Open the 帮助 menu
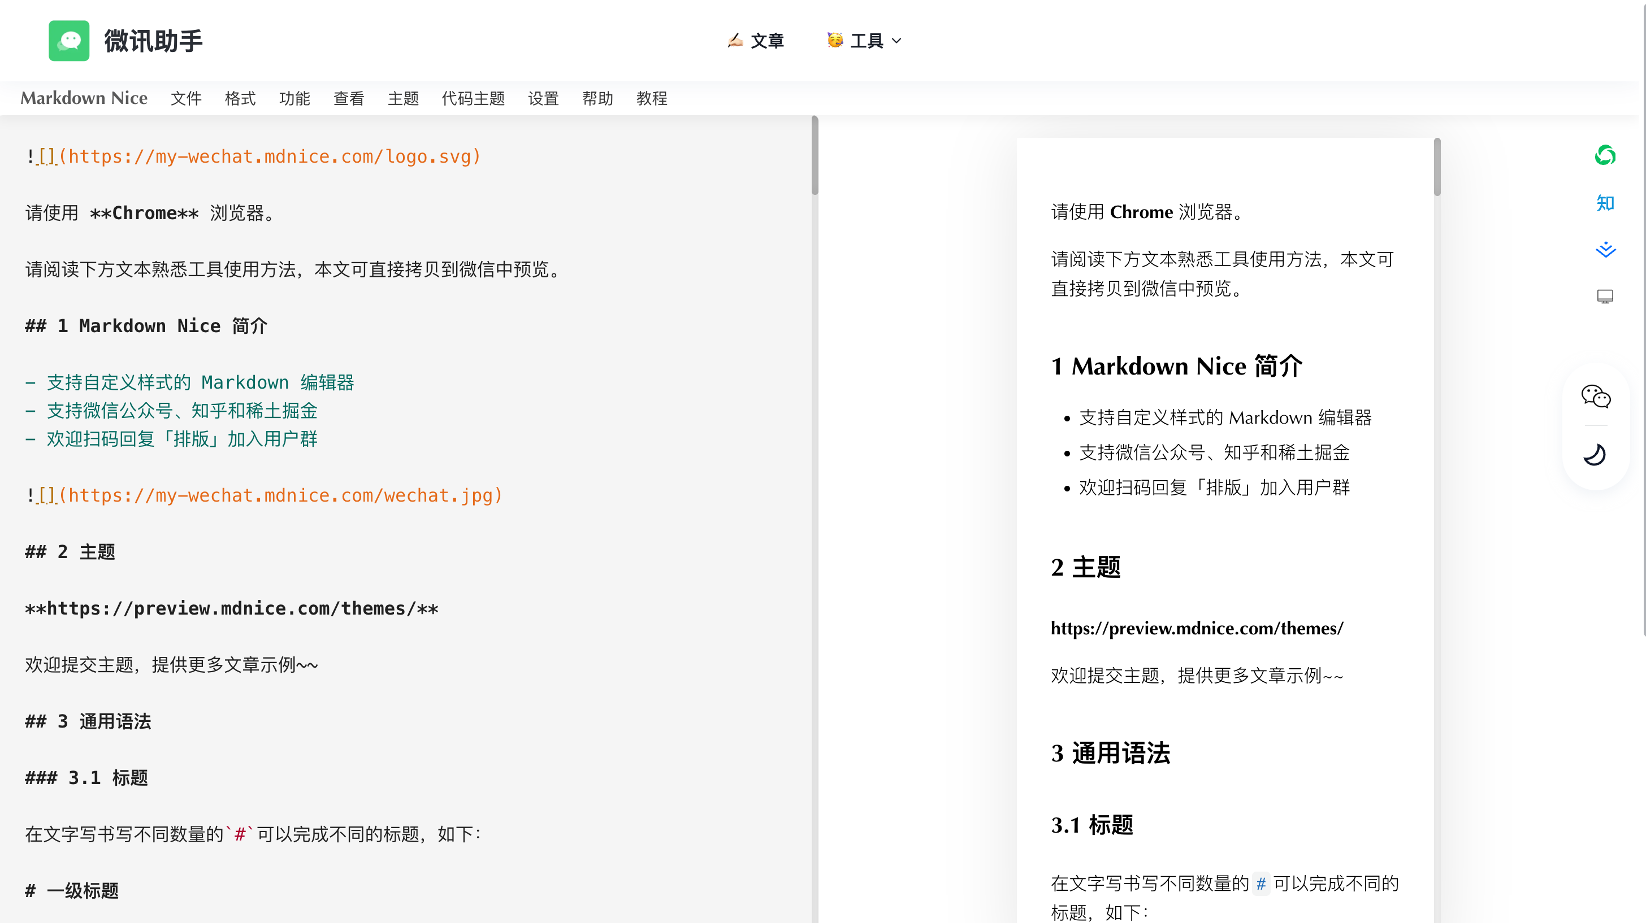Image resolution: width=1646 pixels, height=923 pixels. pyautogui.click(x=597, y=98)
